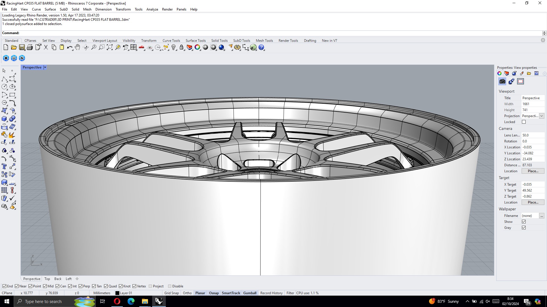
Task: Click the camera Location Place button
Action: (x=533, y=171)
